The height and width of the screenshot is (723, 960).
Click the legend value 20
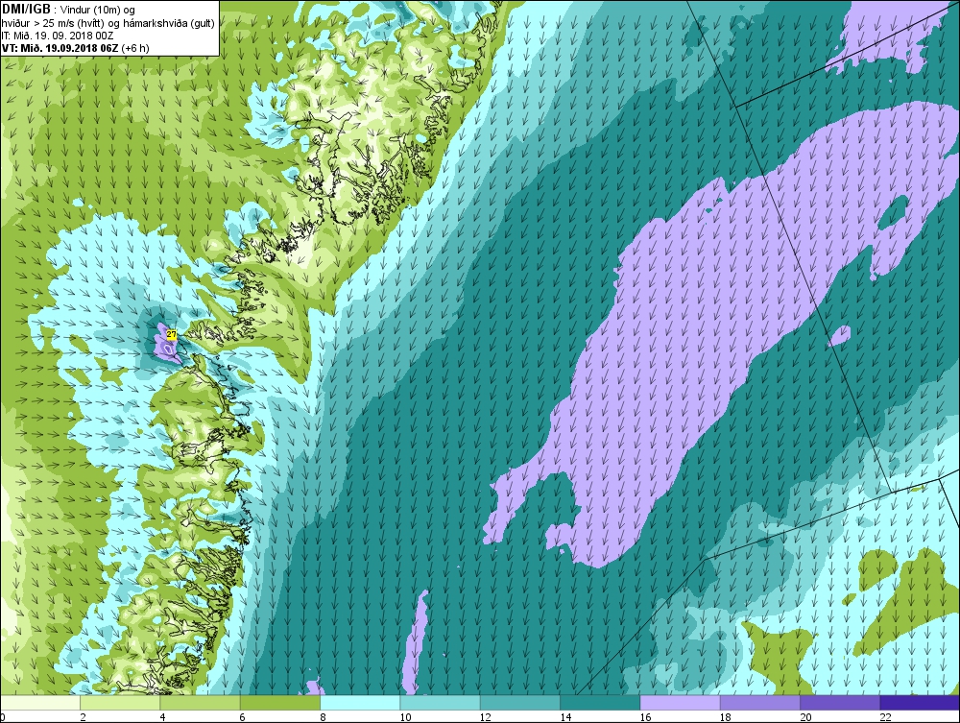tap(805, 717)
